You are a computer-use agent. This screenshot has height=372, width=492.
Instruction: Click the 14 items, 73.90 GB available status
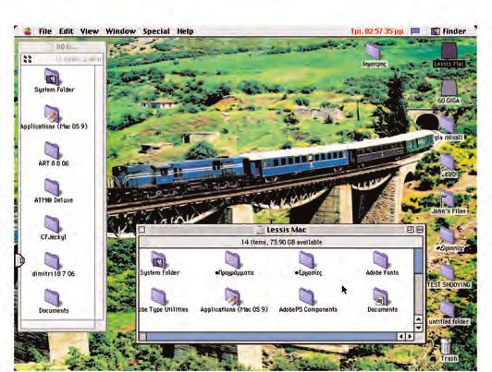point(281,242)
